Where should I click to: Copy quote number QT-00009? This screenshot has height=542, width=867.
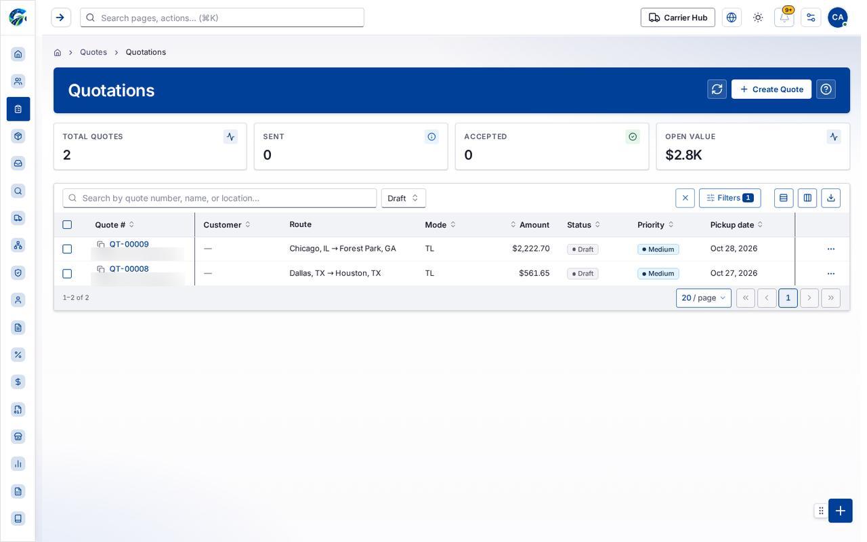(x=101, y=245)
